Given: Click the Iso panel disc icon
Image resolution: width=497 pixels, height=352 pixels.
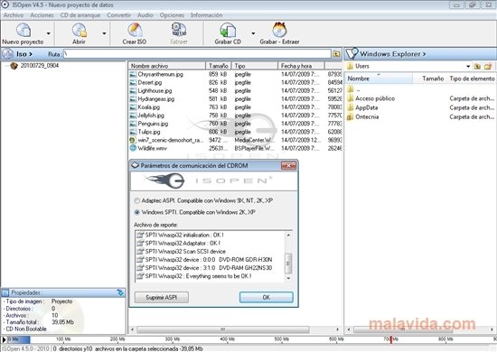Looking at the screenshot, I should [7, 54].
